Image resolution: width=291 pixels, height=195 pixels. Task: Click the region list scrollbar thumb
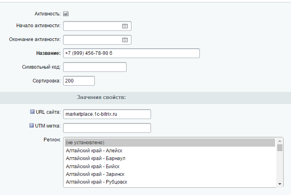280,147
